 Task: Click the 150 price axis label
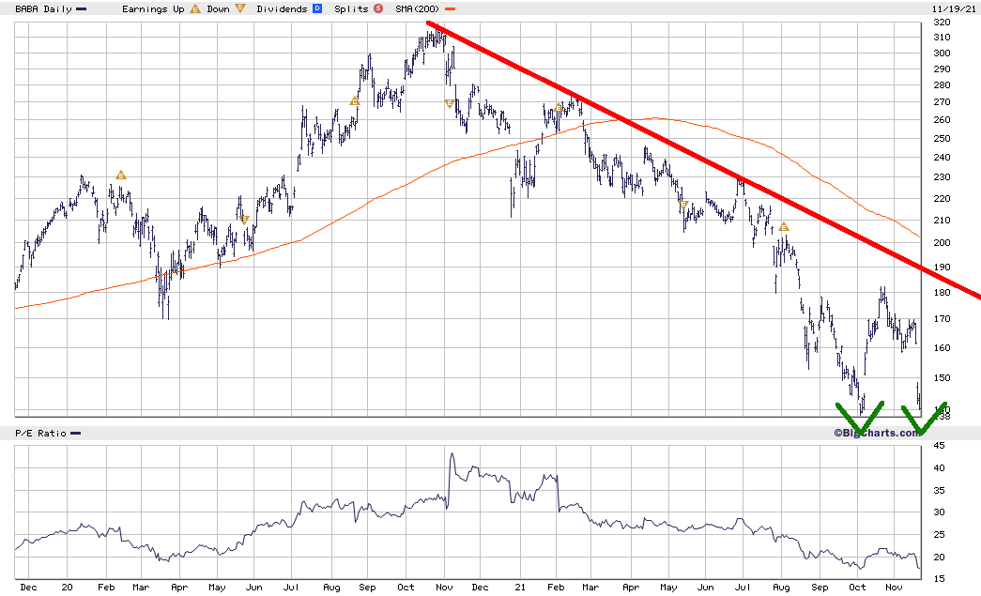942,377
